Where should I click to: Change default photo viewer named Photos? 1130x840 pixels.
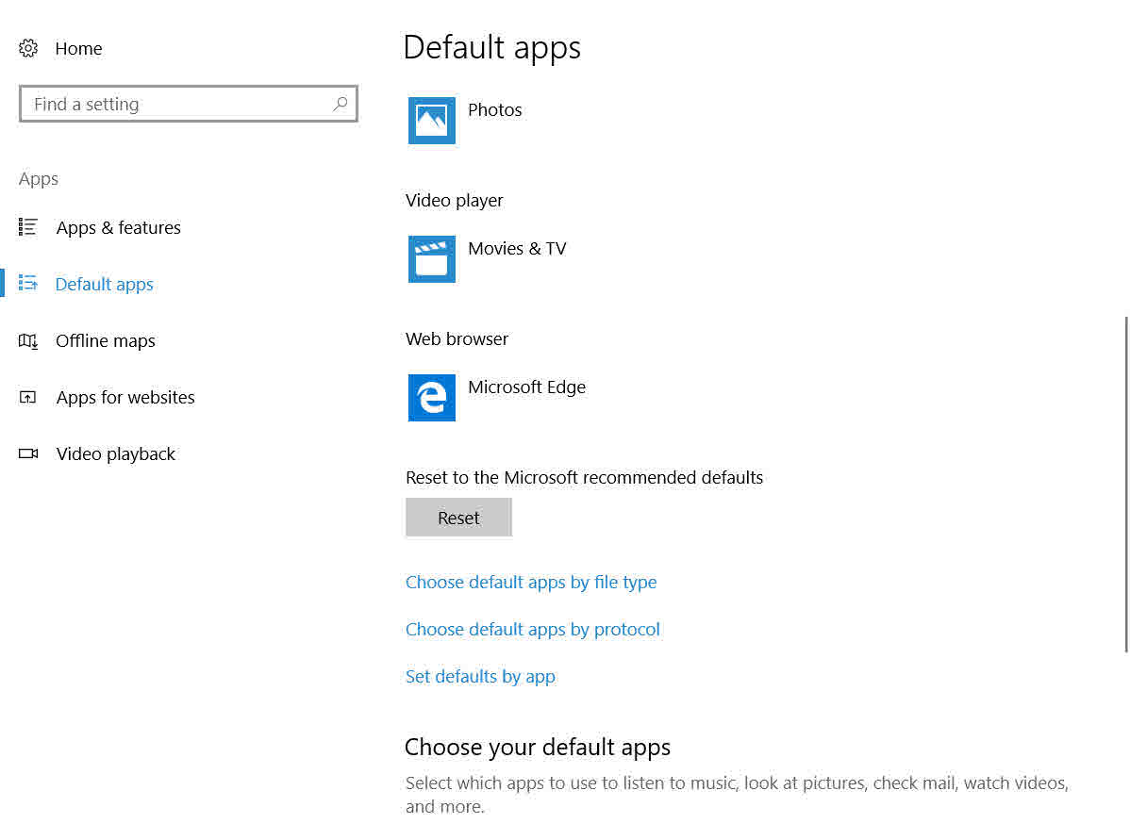(x=494, y=110)
